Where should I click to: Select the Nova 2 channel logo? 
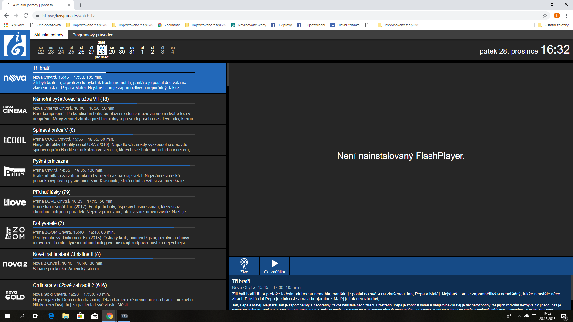coord(15,264)
